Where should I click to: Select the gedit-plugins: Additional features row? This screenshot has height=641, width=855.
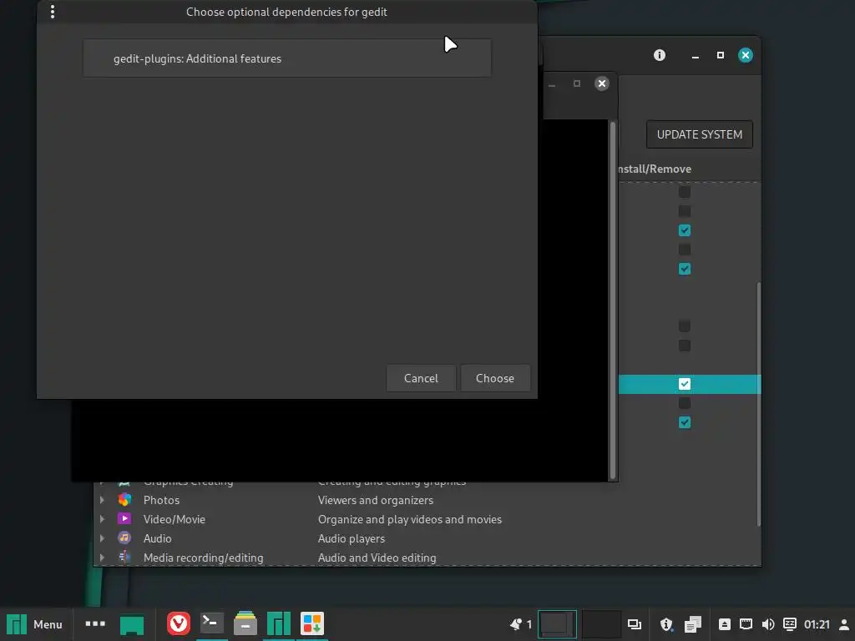pos(287,58)
